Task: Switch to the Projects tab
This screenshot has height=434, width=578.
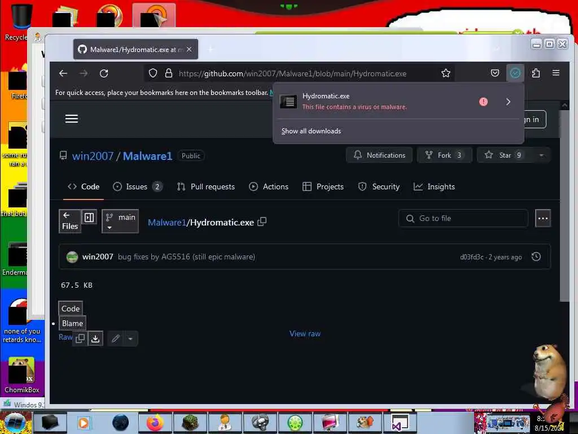Action: coord(323,186)
